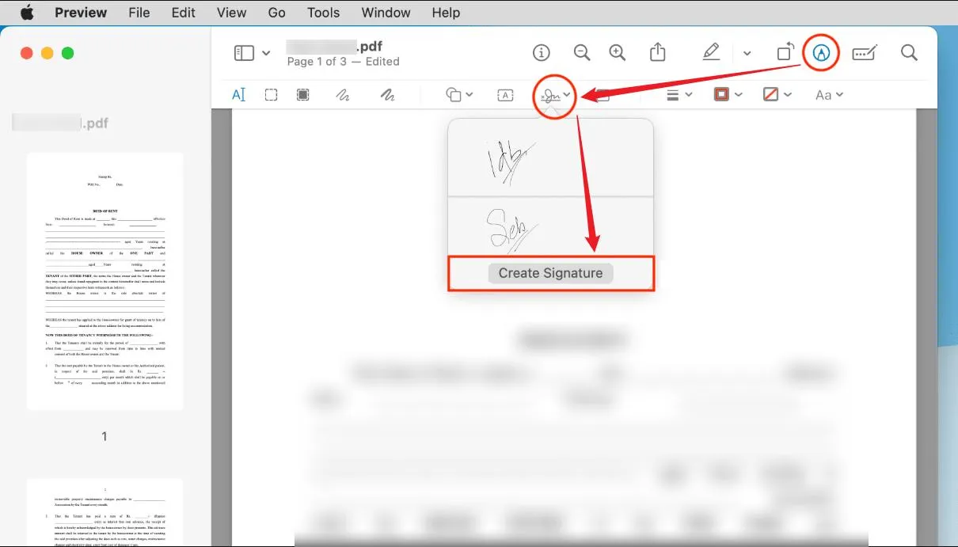Click the Share icon in toolbar
Image resolution: width=958 pixels, height=547 pixels.
click(x=658, y=52)
